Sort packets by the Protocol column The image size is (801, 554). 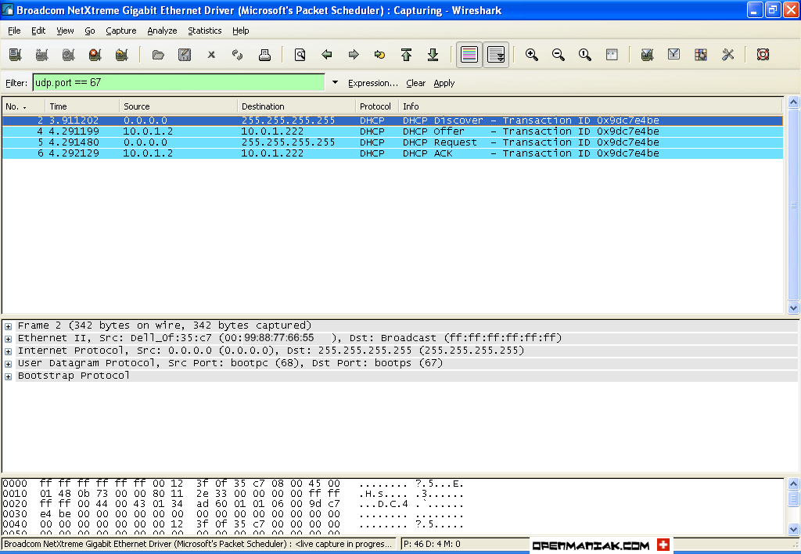[x=377, y=106]
